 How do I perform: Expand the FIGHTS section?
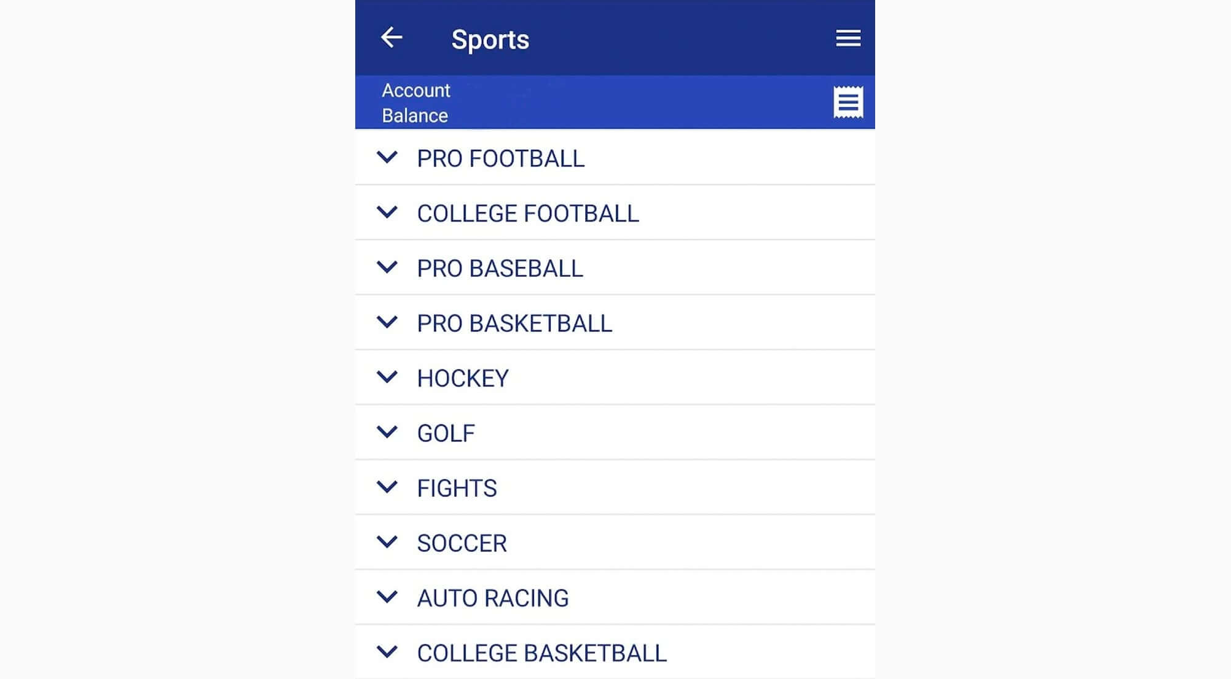pos(387,487)
